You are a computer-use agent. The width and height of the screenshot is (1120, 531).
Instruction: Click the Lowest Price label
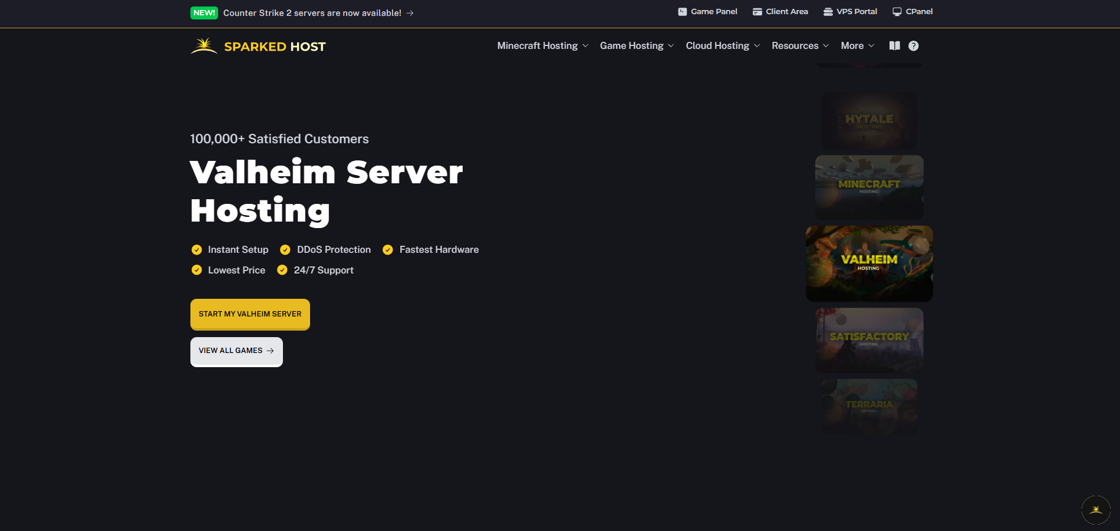(x=236, y=270)
